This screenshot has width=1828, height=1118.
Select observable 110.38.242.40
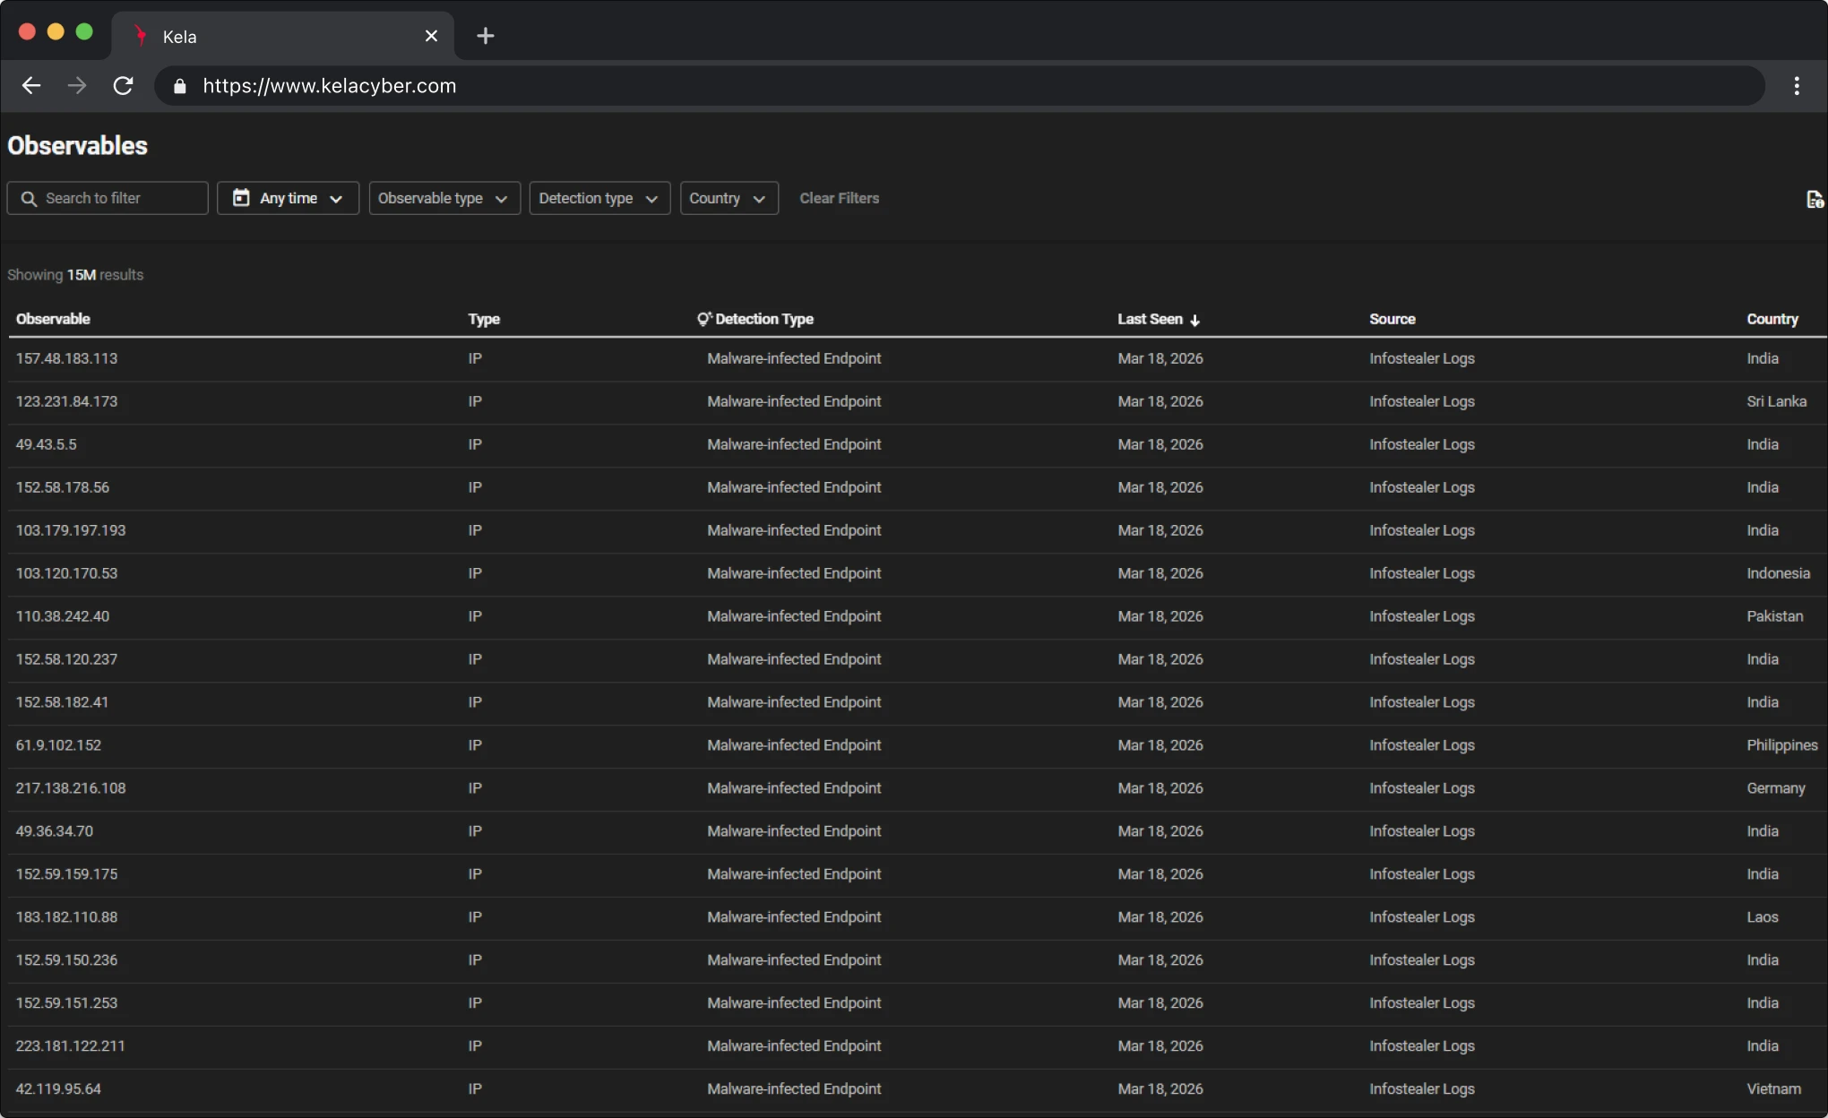point(62,616)
